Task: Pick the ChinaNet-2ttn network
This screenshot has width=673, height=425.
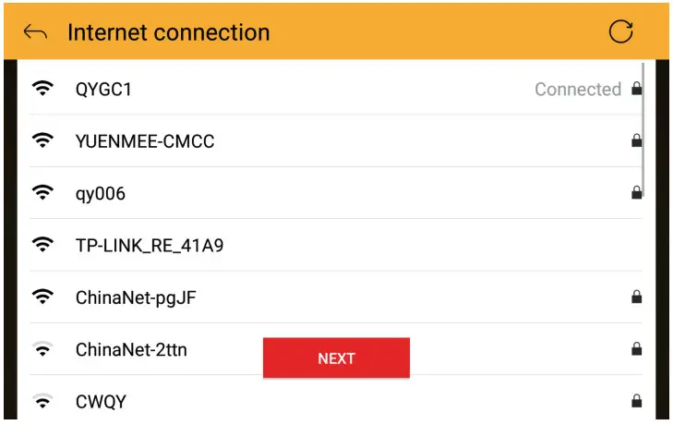Action: pos(131,350)
